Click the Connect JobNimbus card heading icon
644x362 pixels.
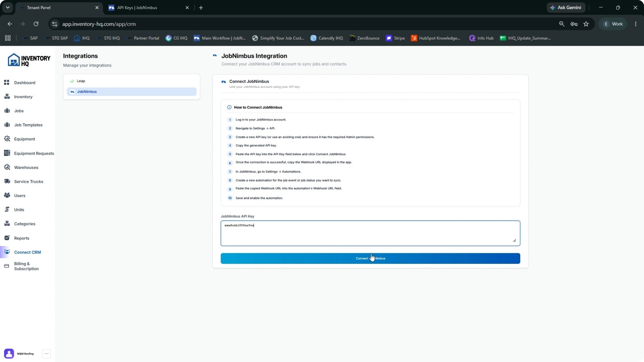(x=224, y=82)
